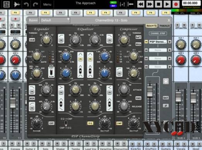Toggle the CMP compressor enable button

(x=119, y=123)
